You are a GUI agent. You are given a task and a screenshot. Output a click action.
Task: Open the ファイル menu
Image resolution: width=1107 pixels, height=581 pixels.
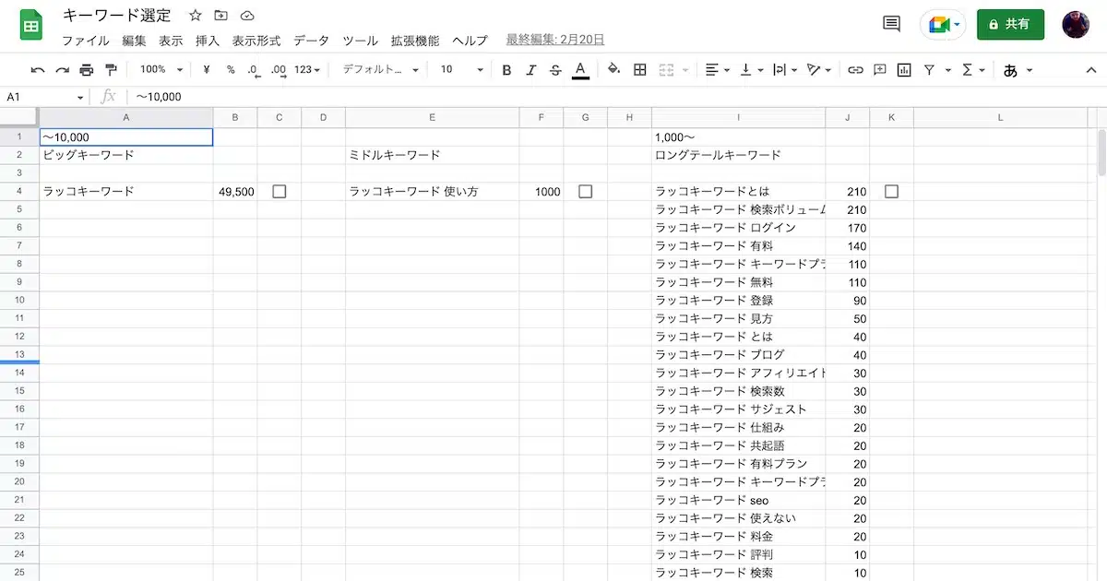(85, 41)
